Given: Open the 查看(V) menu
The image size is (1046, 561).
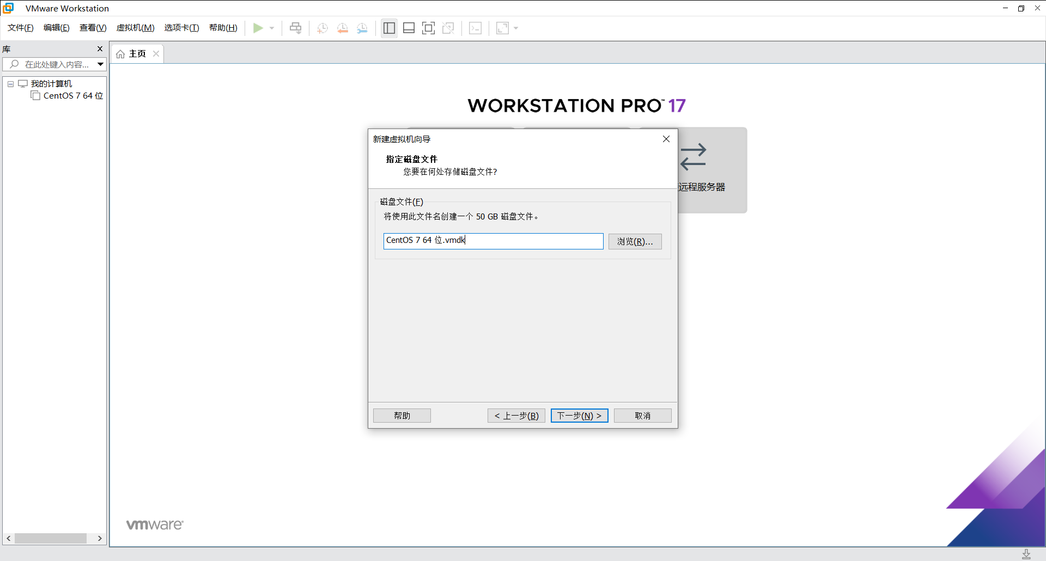Looking at the screenshot, I should (93, 28).
